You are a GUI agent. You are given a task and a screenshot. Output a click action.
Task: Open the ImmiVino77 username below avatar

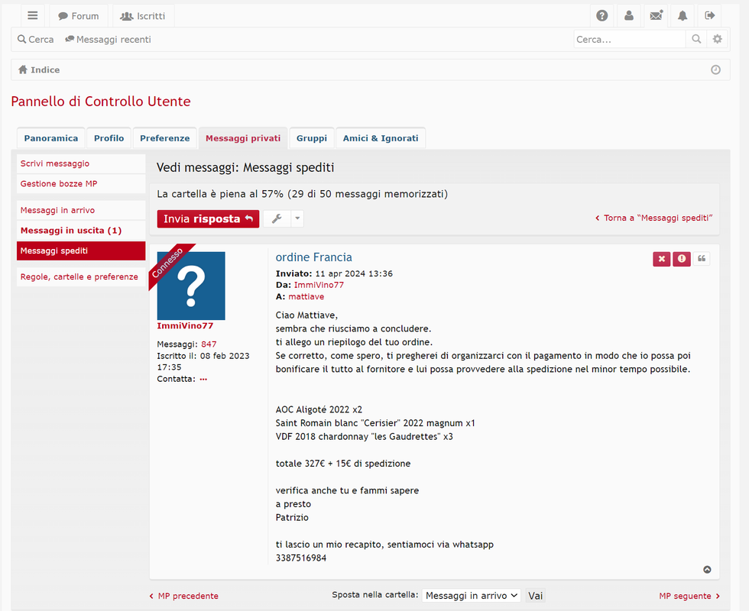(x=185, y=326)
